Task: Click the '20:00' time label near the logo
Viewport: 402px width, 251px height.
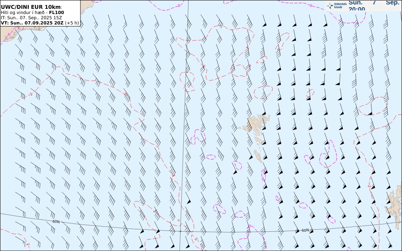Action: click(x=357, y=9)
